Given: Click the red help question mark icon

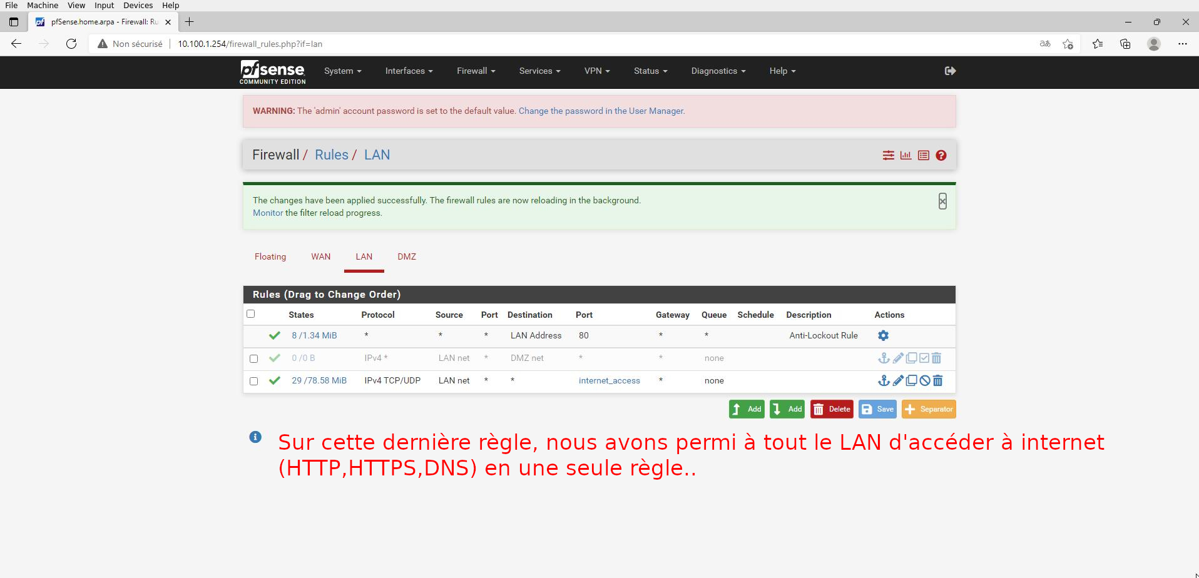Looking at the screenshot, I should pos(941,155).
